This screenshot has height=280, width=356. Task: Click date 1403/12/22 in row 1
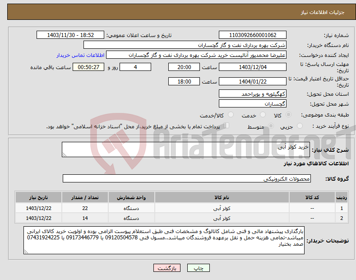[x=39, y=208]
